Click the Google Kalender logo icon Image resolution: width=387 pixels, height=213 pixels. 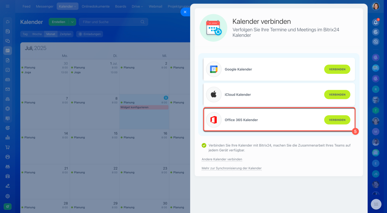(x=214, y=69)
